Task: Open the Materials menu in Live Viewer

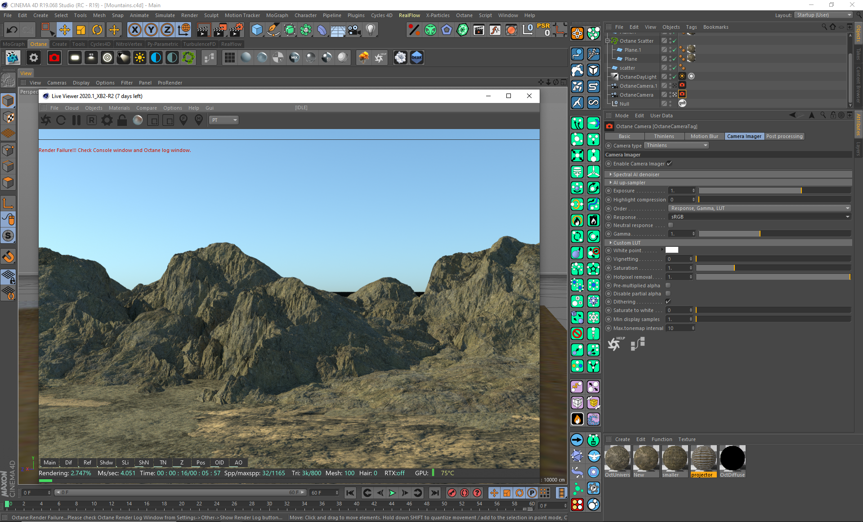Action: [x=119, y=108]
